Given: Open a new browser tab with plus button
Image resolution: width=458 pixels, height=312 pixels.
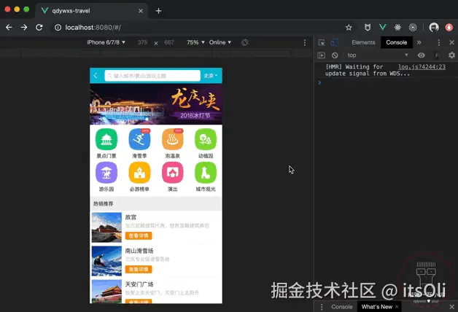Looking at the screenshot, I should tap(158, 11).
